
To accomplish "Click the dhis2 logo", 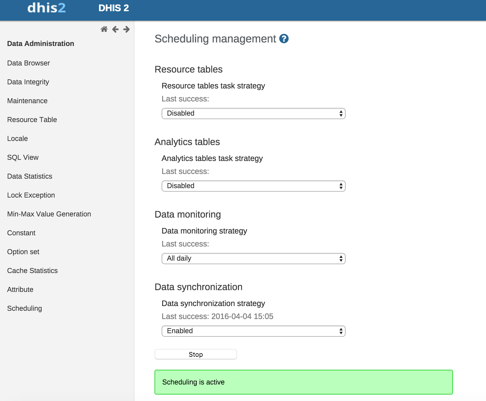I will click(47, 8).
